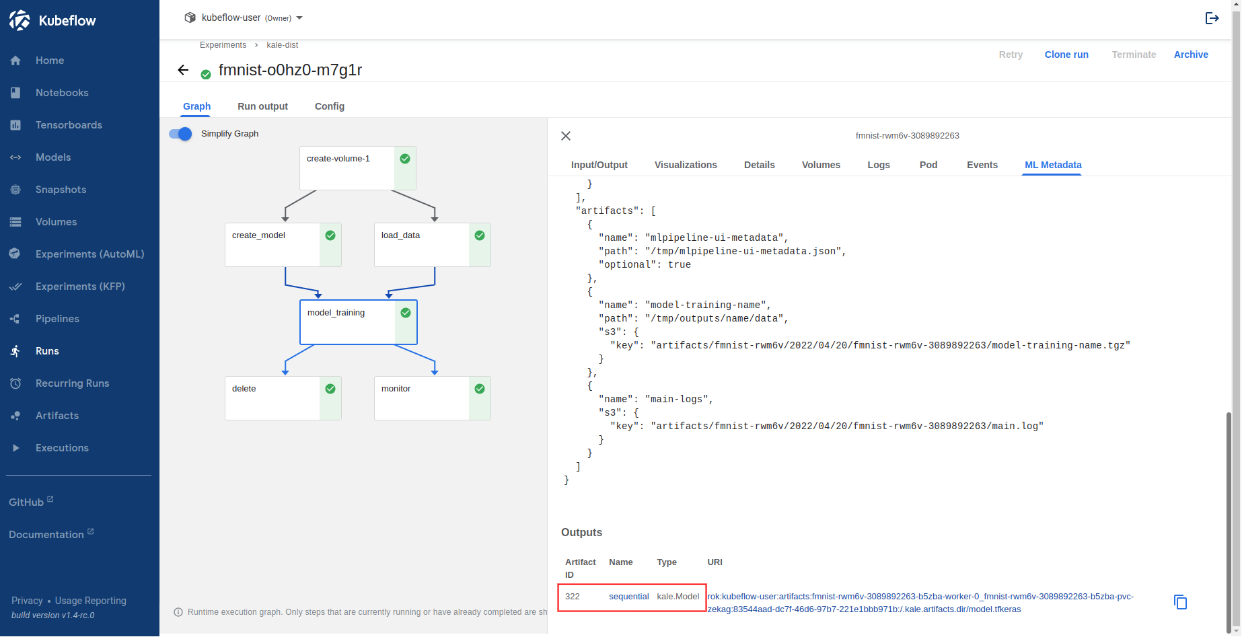Click the Archive button

(1191, 54)
